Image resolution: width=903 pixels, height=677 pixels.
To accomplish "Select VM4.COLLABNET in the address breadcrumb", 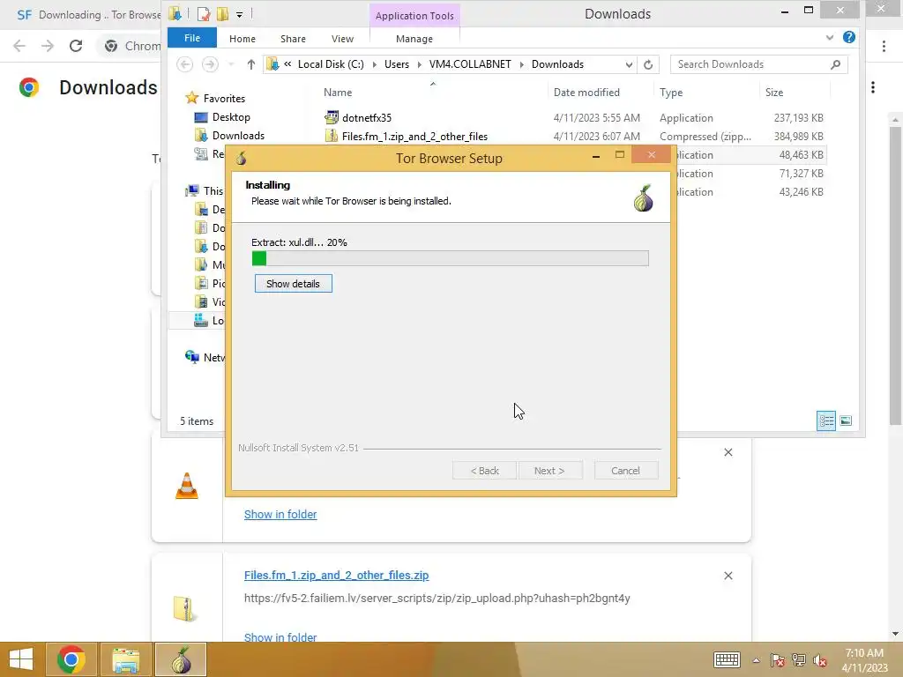I will (470, 64).
